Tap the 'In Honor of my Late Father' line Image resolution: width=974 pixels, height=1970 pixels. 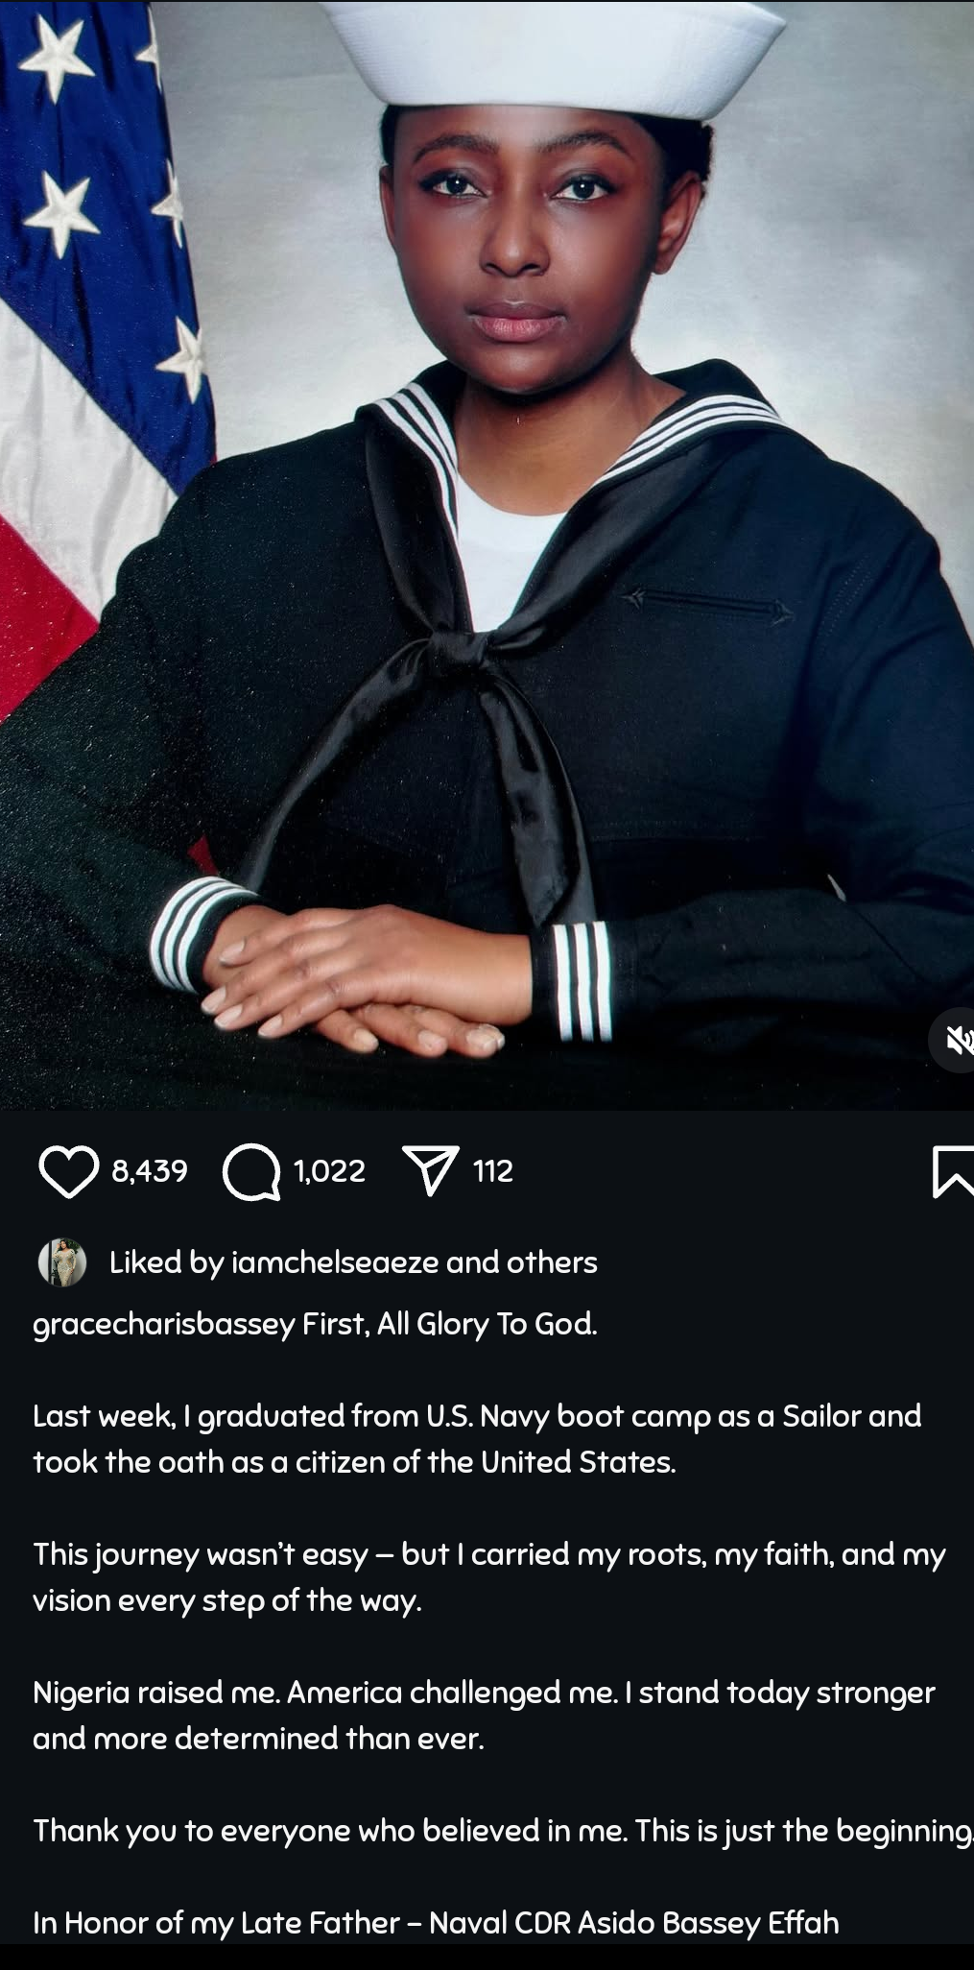436,1922
